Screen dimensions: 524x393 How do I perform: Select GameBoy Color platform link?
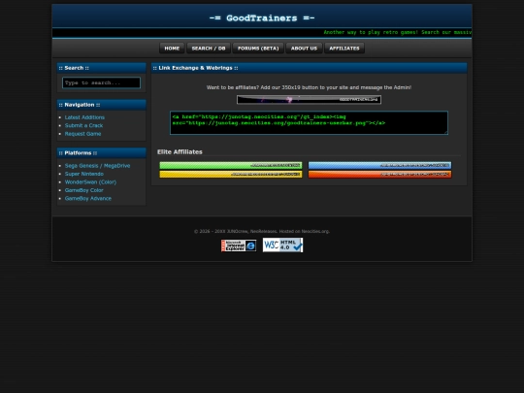[x=83, y=190]
